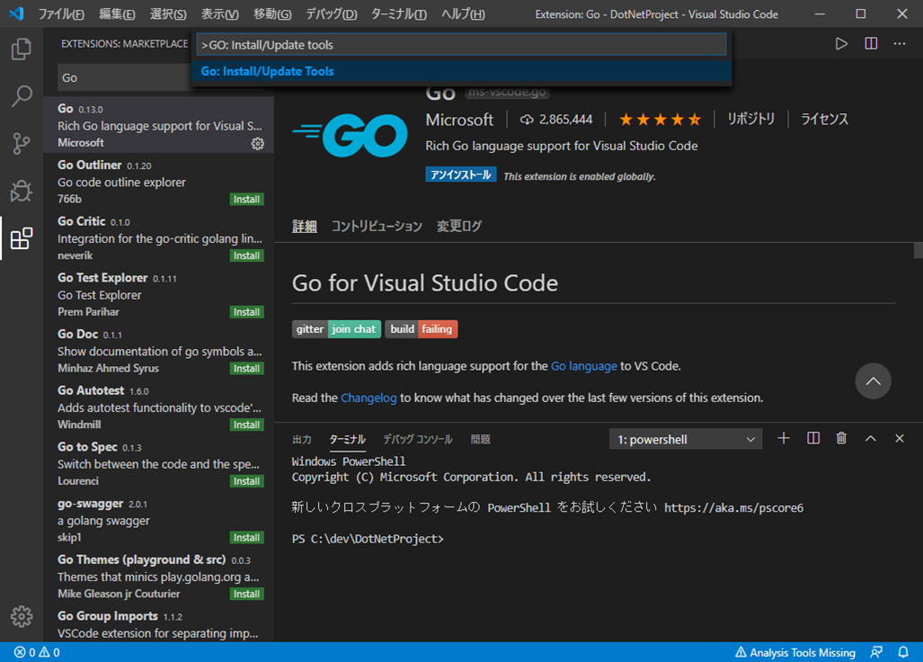Open the 選択 menu
Viewport: 923px width, 662px height.
click(x=168, y=14)
